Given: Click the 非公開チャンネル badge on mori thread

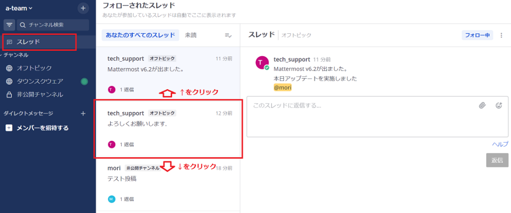Looking at the screenshot, I should (x=143, y=168).
